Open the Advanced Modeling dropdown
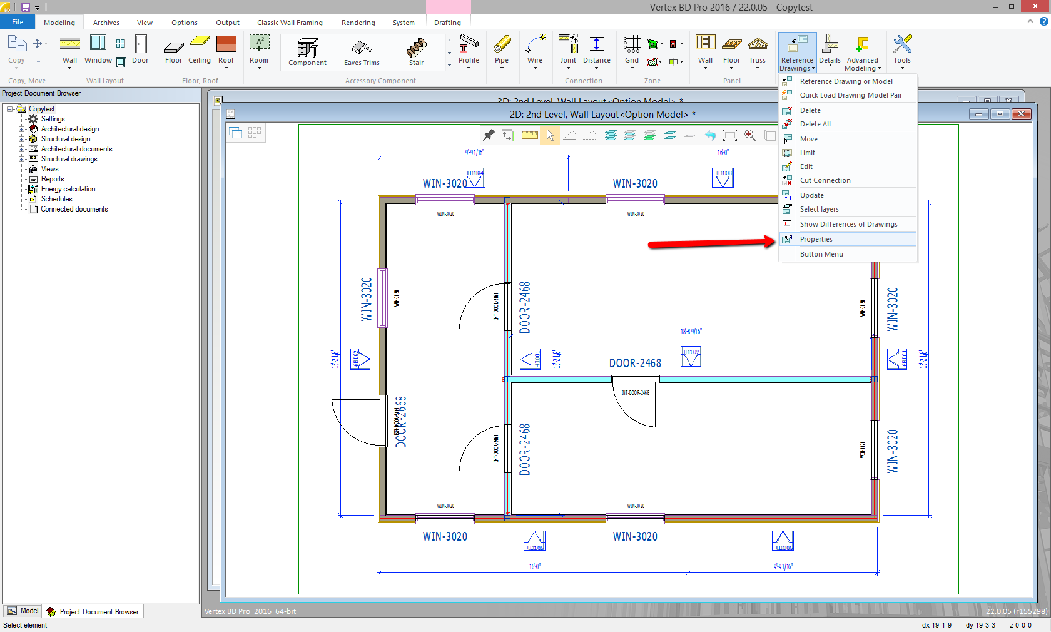Viewport: 1051px width, 632px height. [x=862, y=53]
